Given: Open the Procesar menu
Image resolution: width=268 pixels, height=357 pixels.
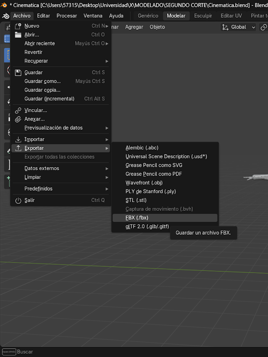Looking at the screenshot, I should click(x=67, y=16).
